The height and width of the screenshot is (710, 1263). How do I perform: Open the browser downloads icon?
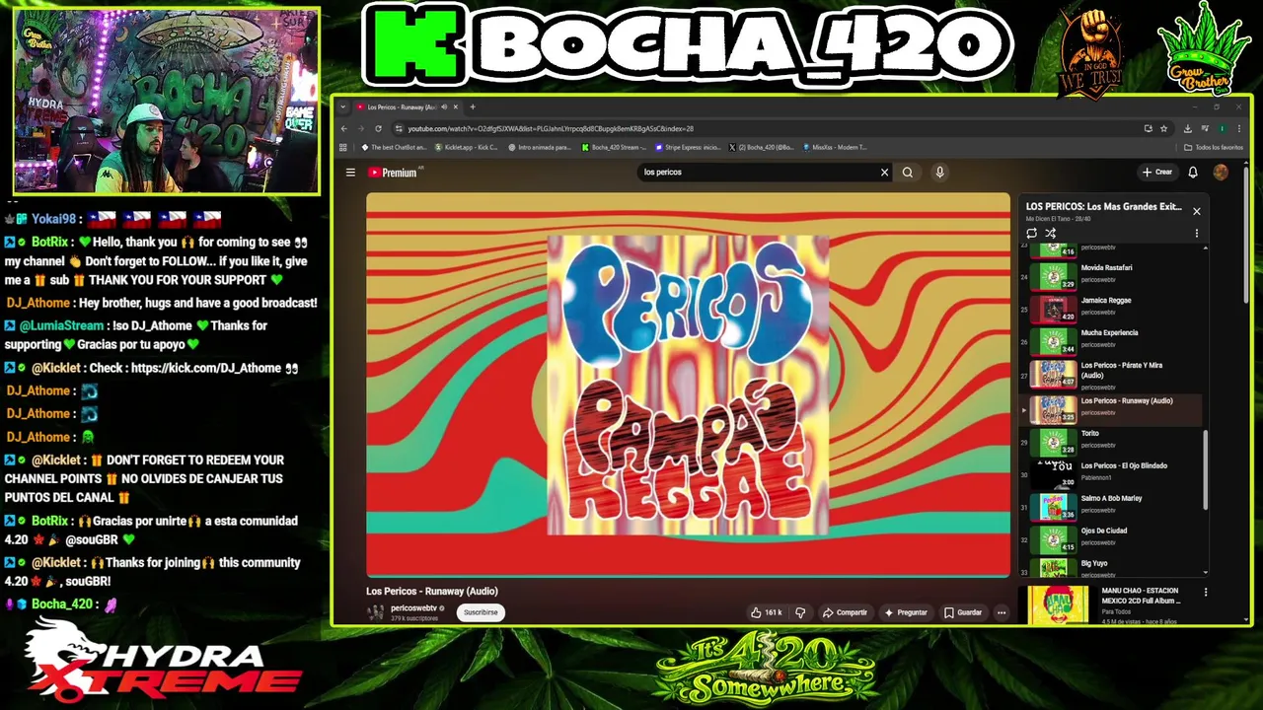click(x=1187, y=128)
